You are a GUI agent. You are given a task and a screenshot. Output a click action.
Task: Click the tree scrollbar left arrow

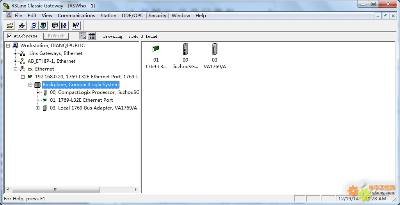(x=8, y=190)
